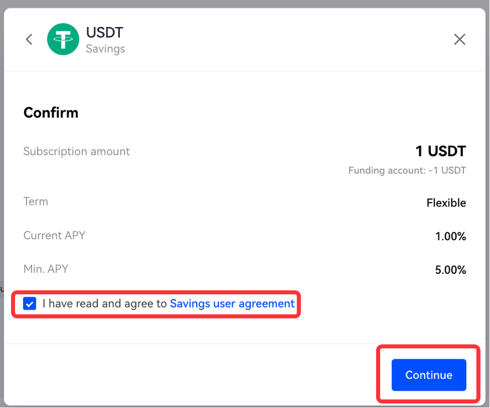Click the Min. APY label
The width and height of the screenshot is (490, 408).
pos(46,269)
